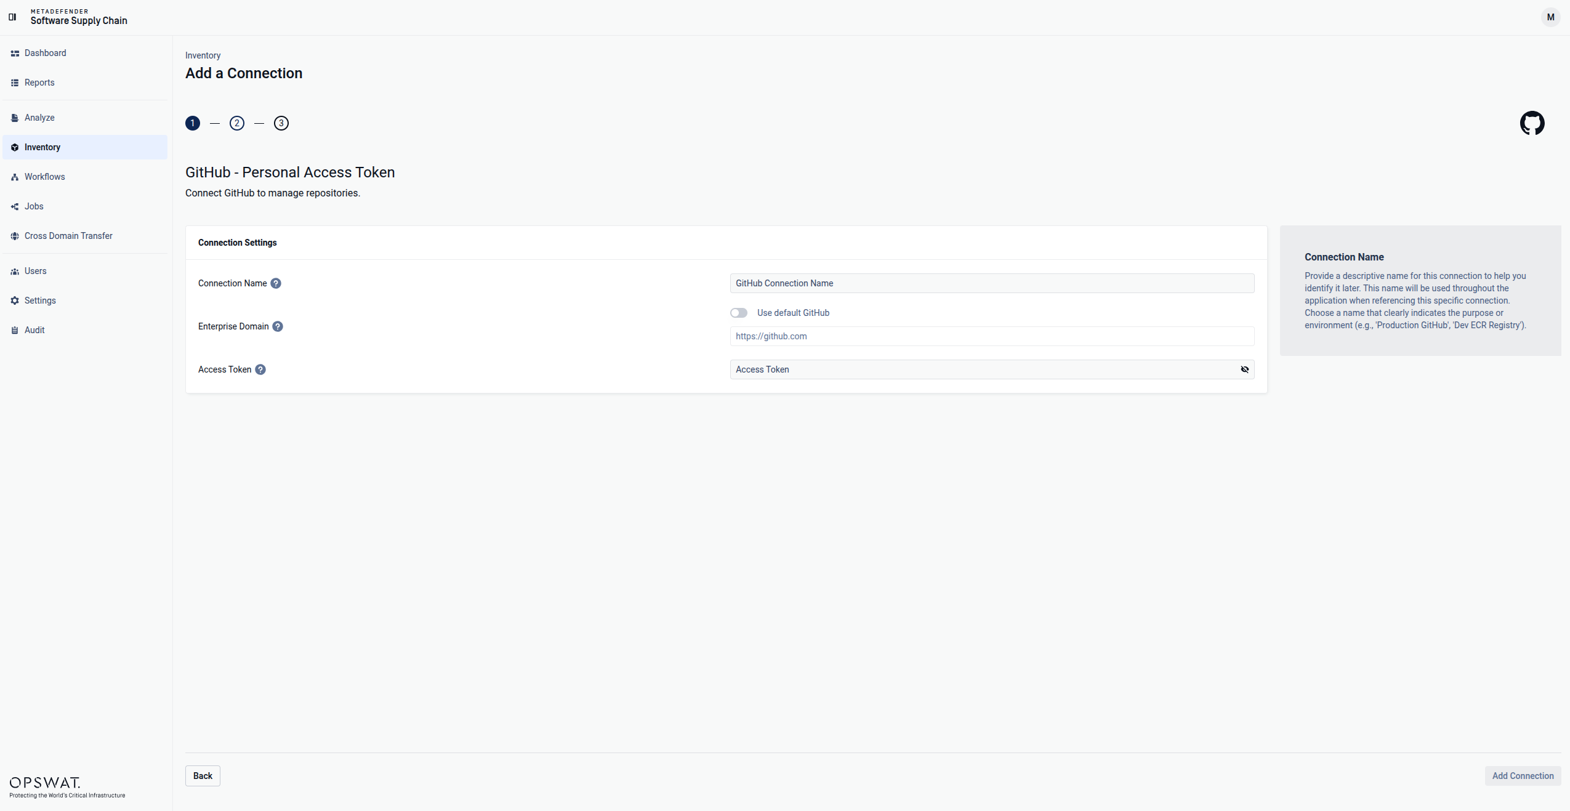Screen dimensions: 1570x811
Task: Click the Reports list icon
Action: (15, 83)
